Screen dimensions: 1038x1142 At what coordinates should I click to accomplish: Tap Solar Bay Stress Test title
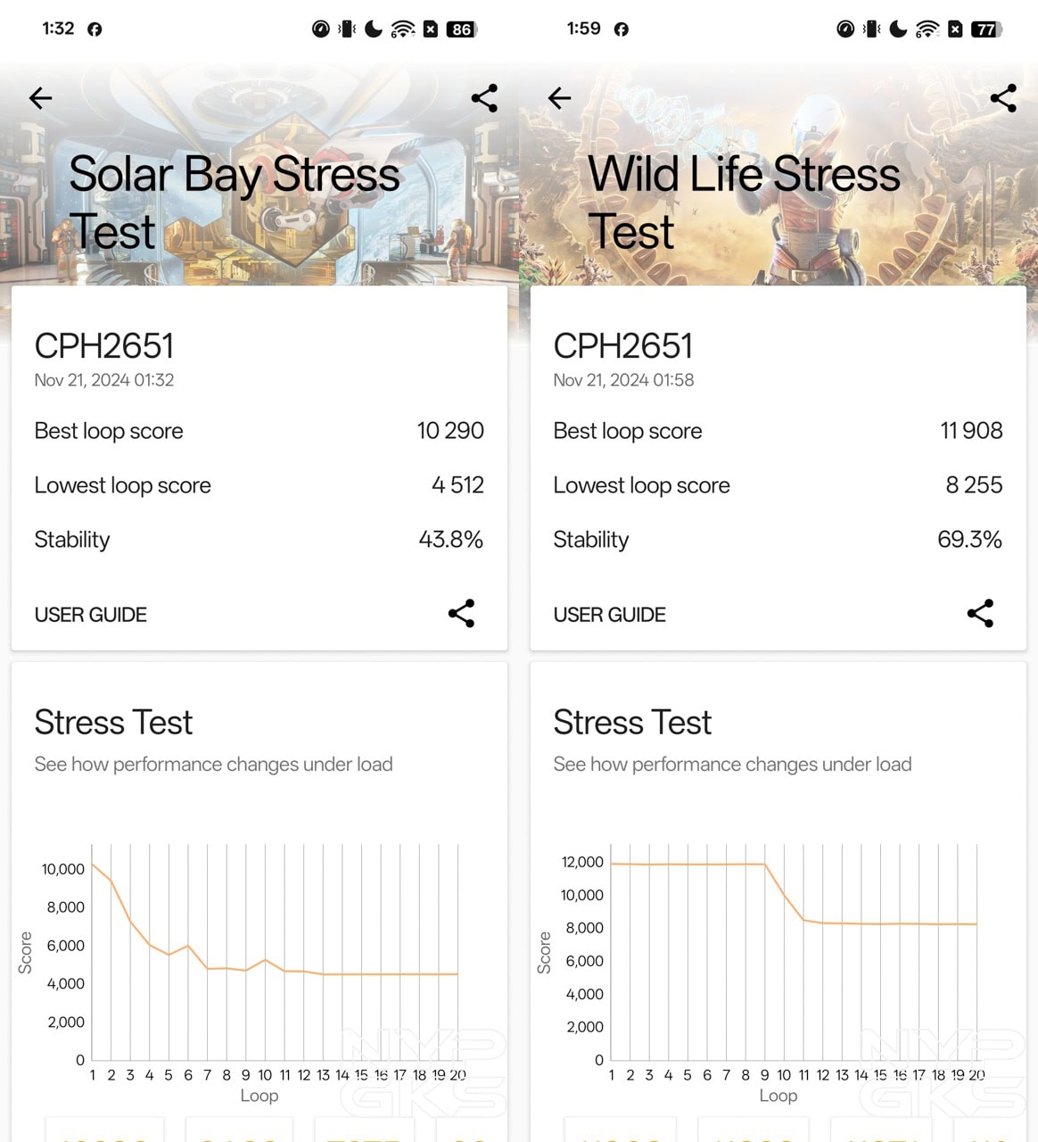click(x=234, y=203)
